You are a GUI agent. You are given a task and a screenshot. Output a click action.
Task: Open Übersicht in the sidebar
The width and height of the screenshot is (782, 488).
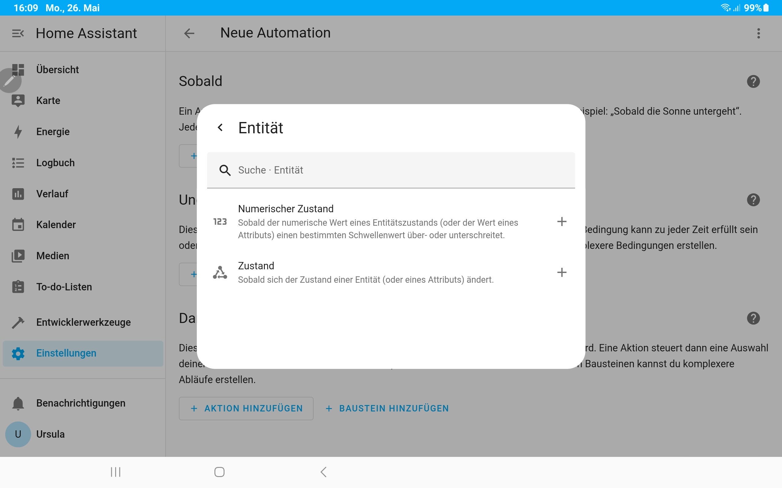(x=57, y=70)
